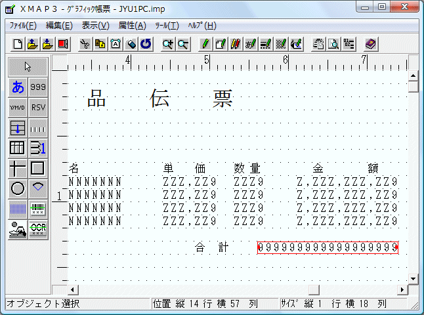Select the frame with down-arrow tool
The image size is (424, 315).
pos(18,128)
